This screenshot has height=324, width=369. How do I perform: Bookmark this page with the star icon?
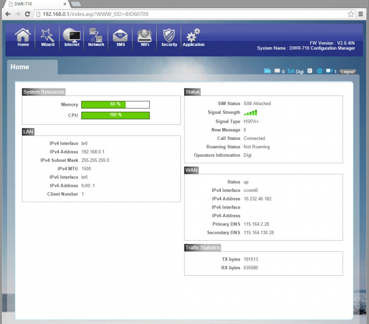[351, 14]
